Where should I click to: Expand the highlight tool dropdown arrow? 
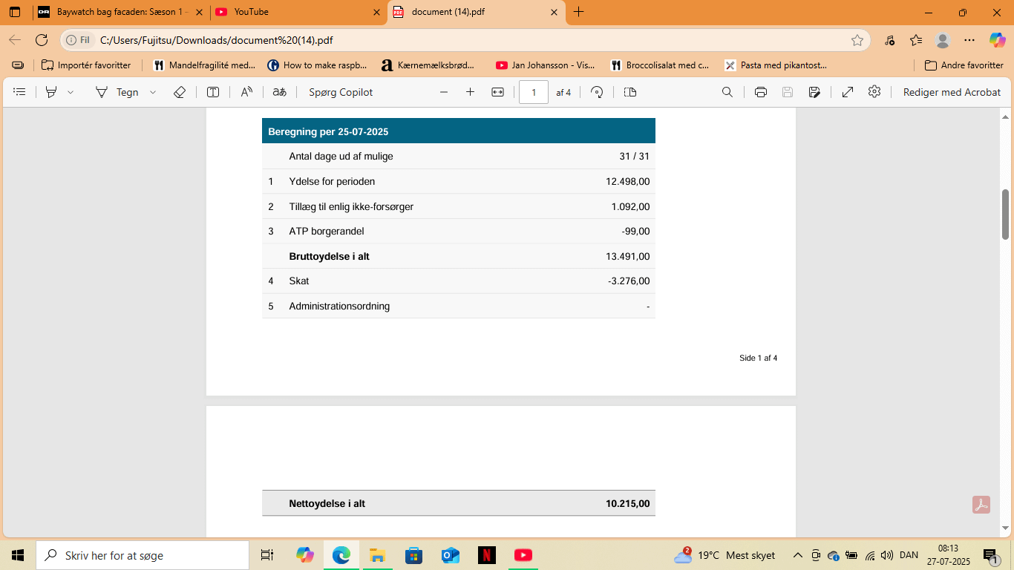(x=71, y=92)
